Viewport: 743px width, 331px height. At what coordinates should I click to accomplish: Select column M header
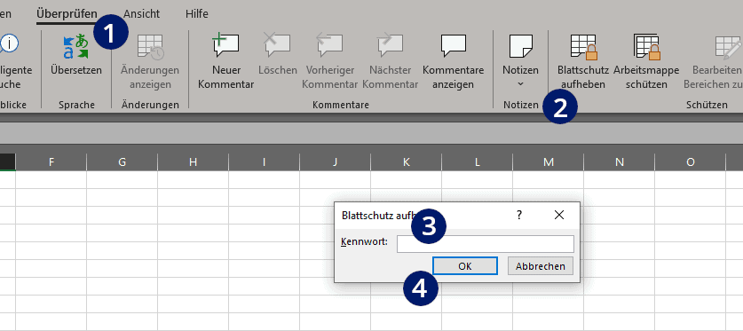(549, 162)
